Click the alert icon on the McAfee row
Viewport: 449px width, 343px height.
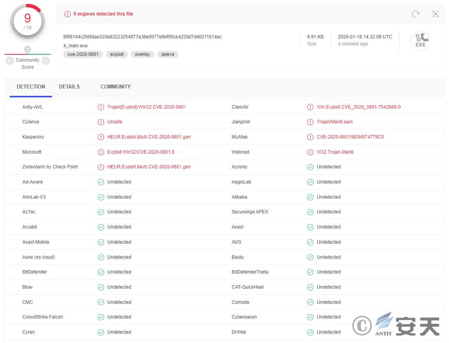[x=310, y=137]
